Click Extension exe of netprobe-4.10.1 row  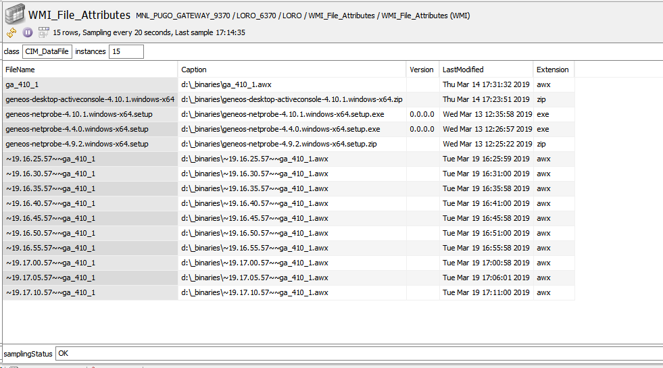[554, 114]
